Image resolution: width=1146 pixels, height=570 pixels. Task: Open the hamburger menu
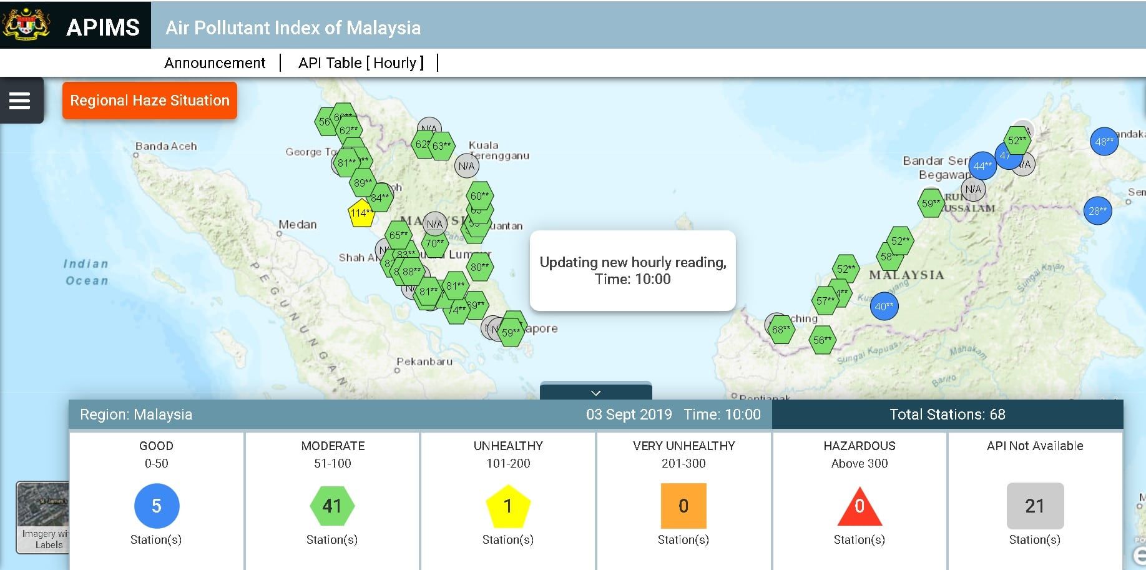tap(20, 101)
